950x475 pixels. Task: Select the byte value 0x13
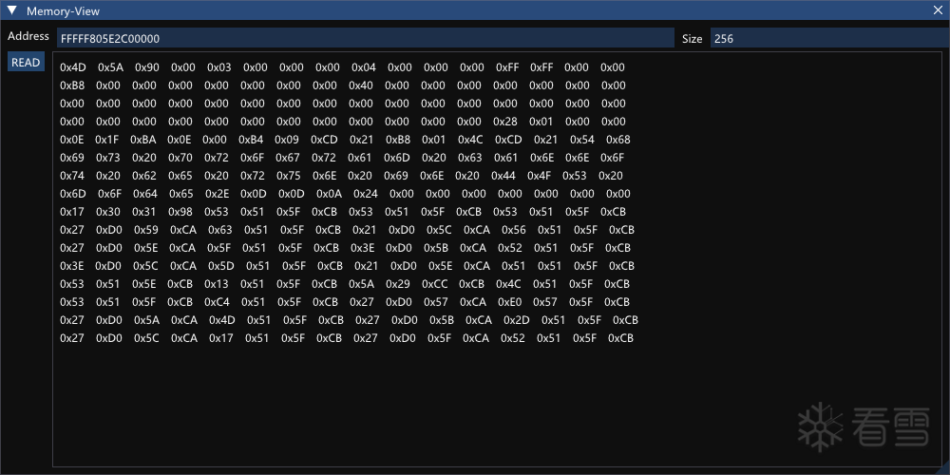(217, 284)
